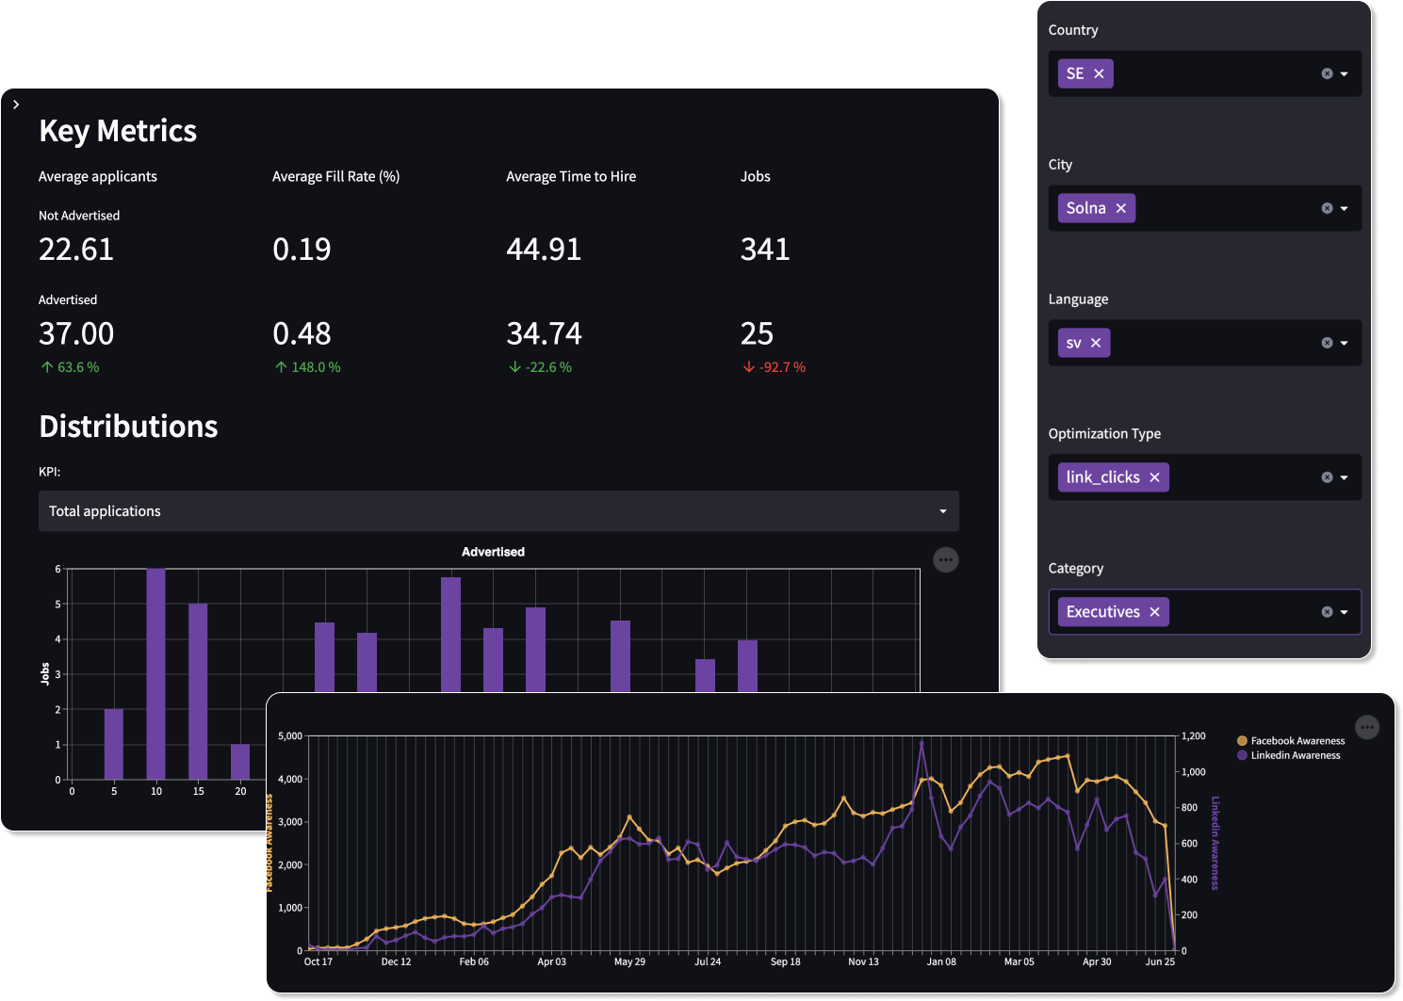Open the City dropdown arrow

[1345, 208]
